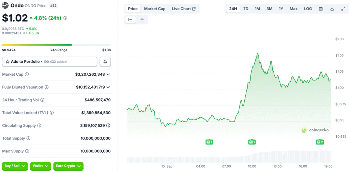Click news marker near 10:00

[x=252, y=142]
